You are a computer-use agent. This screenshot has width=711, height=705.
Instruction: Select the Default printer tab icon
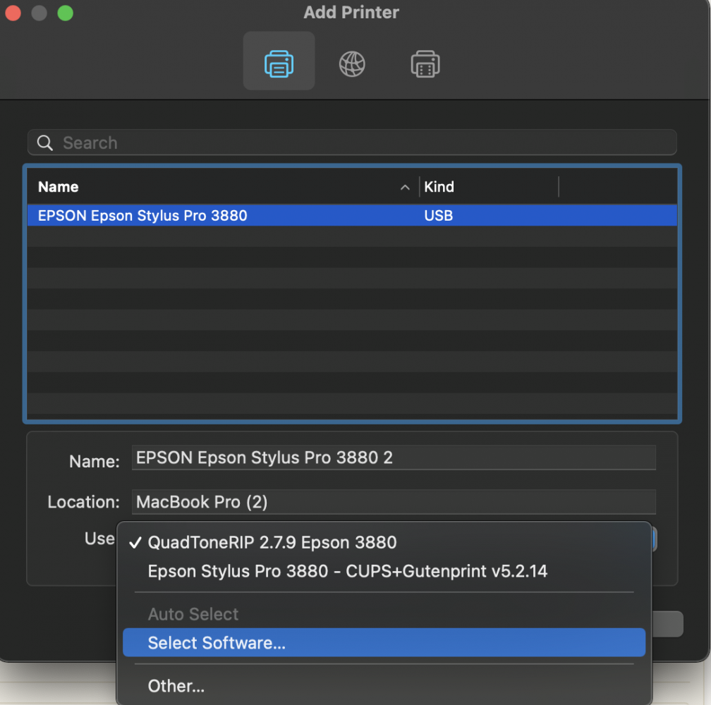coord(279,63)
